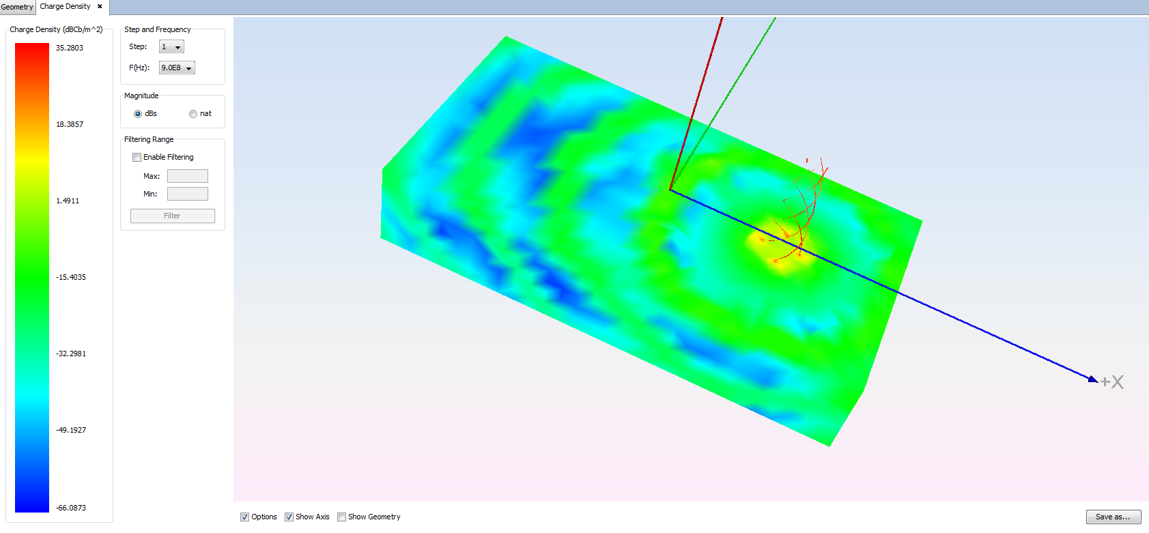The width and height of the screenshot is (1149, 533).
Task: Click the yellow hotspot on the 3D model
Action: pyautogui.click(x=778, y=246)
